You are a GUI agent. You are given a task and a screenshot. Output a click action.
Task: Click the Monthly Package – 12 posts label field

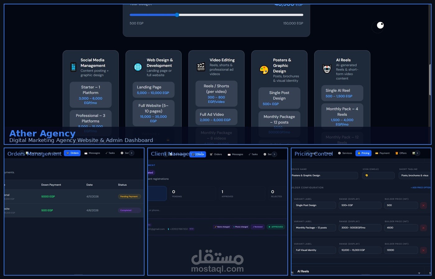click(315, 228)
